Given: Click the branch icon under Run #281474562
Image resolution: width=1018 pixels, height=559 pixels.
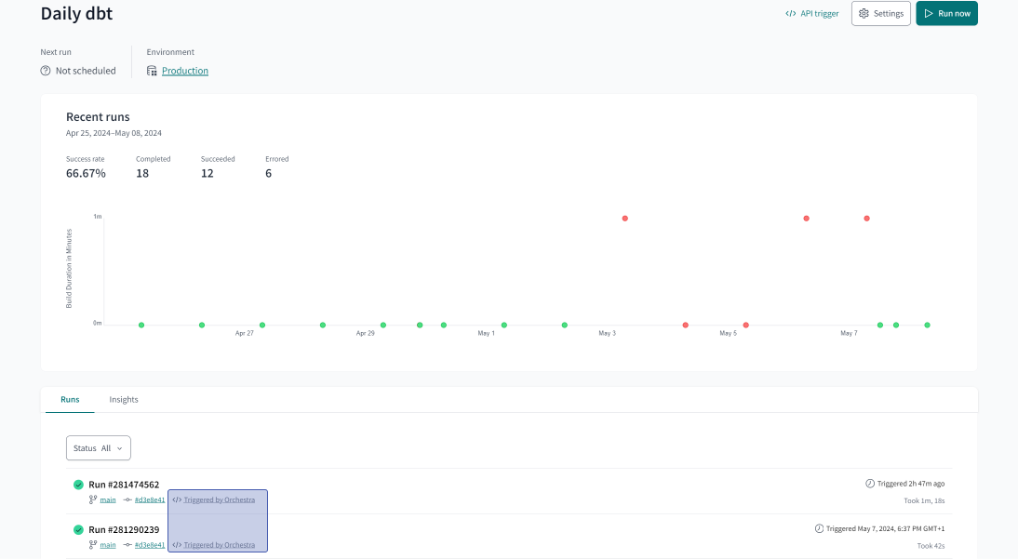Looking at the screenshot, I should click(92, 499).
